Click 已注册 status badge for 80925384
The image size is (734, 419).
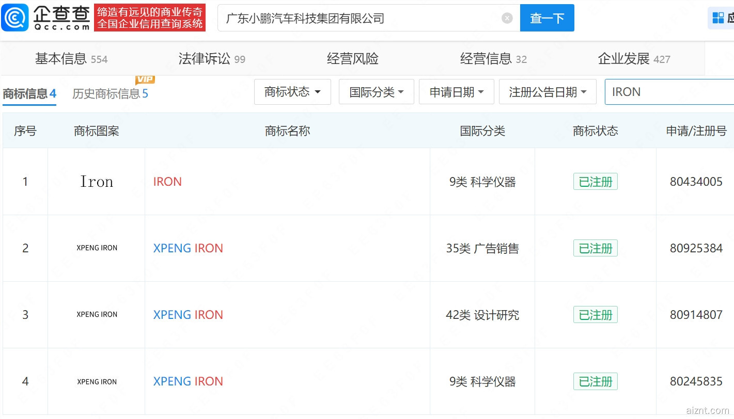click(x=596, y=248)
